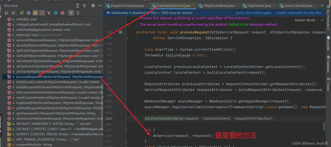Select onApplicationEvent(ContextRefreshedEvent) method
Screen dimensions: 331x147
click(53, 24)
